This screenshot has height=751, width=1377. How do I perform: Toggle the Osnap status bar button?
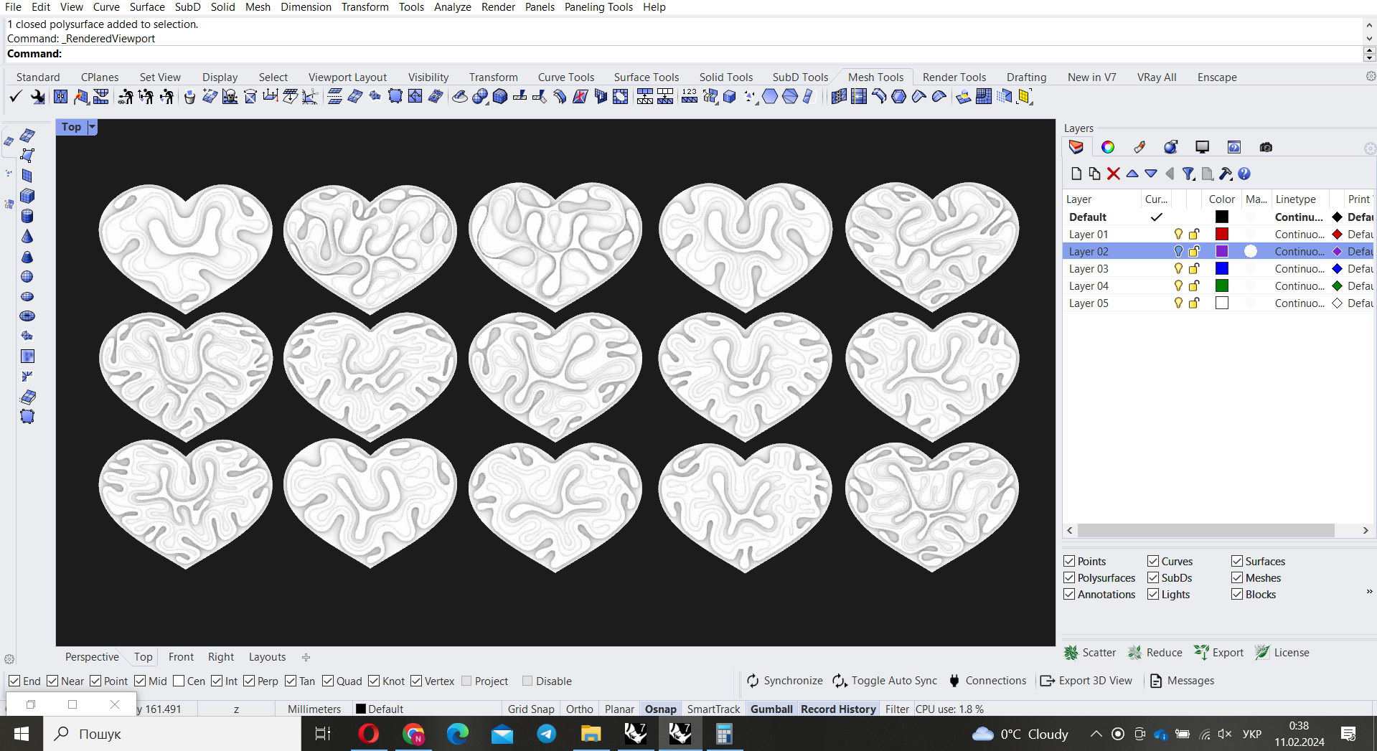[x=660, y=709]
